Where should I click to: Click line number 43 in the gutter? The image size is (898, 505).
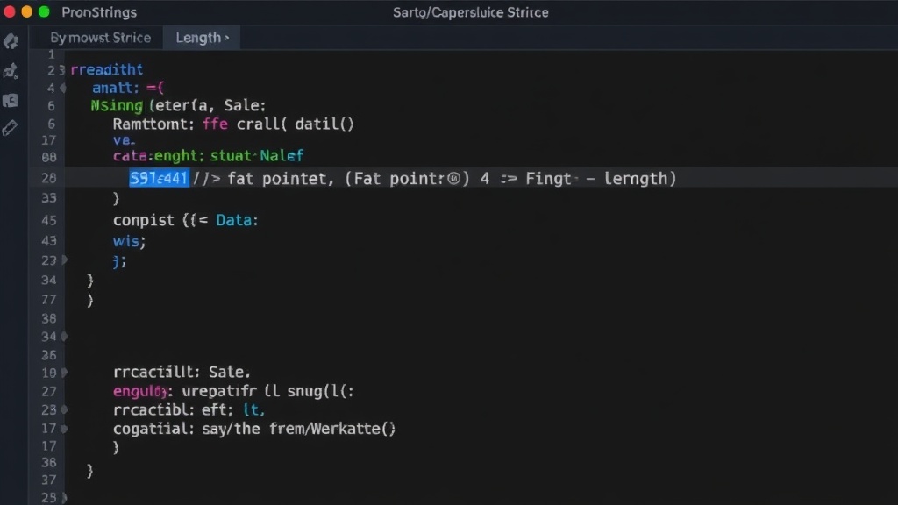[49, 241]
